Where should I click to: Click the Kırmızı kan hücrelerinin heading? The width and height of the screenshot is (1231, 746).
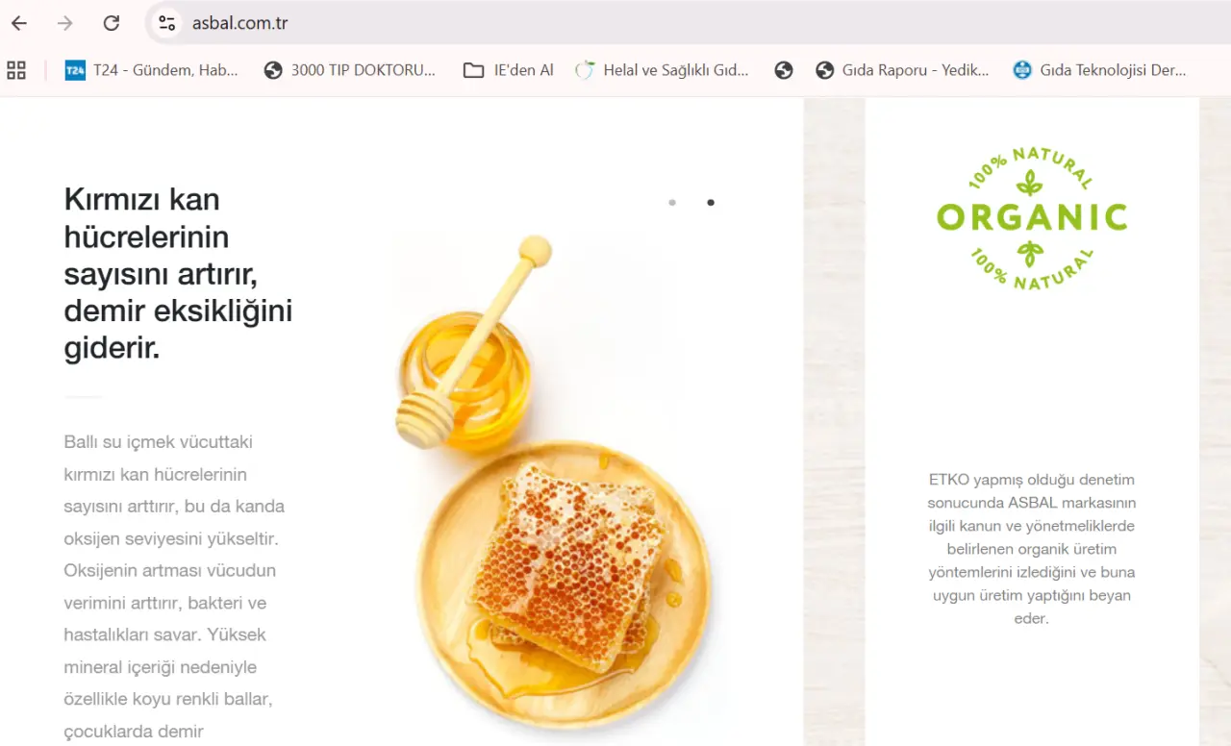(x=178, y=274)
